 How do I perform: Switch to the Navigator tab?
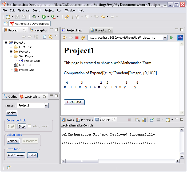(38, 30)
